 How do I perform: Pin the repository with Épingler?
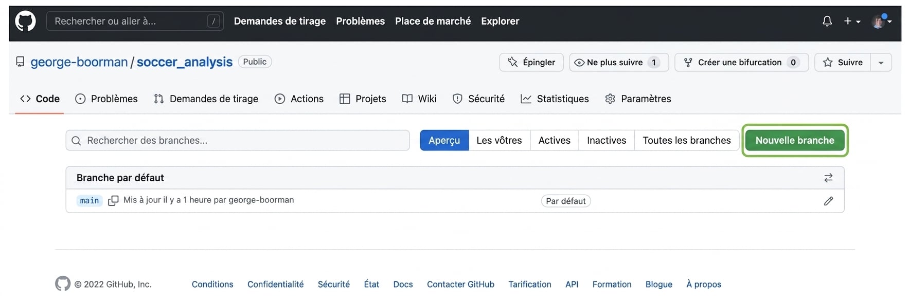click(x=531, y=63)
